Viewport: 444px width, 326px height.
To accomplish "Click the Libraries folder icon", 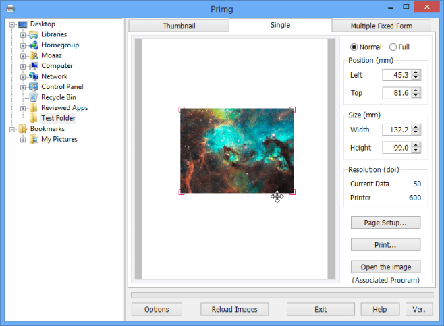I will (34, 35).
